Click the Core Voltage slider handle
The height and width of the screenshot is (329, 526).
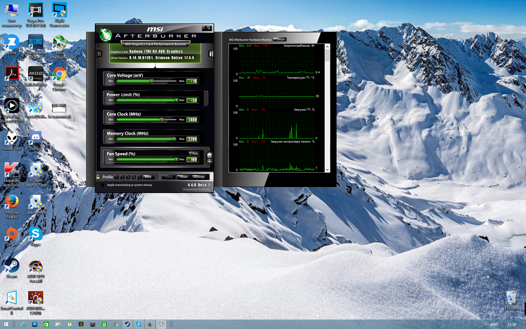tap(152, 81)
